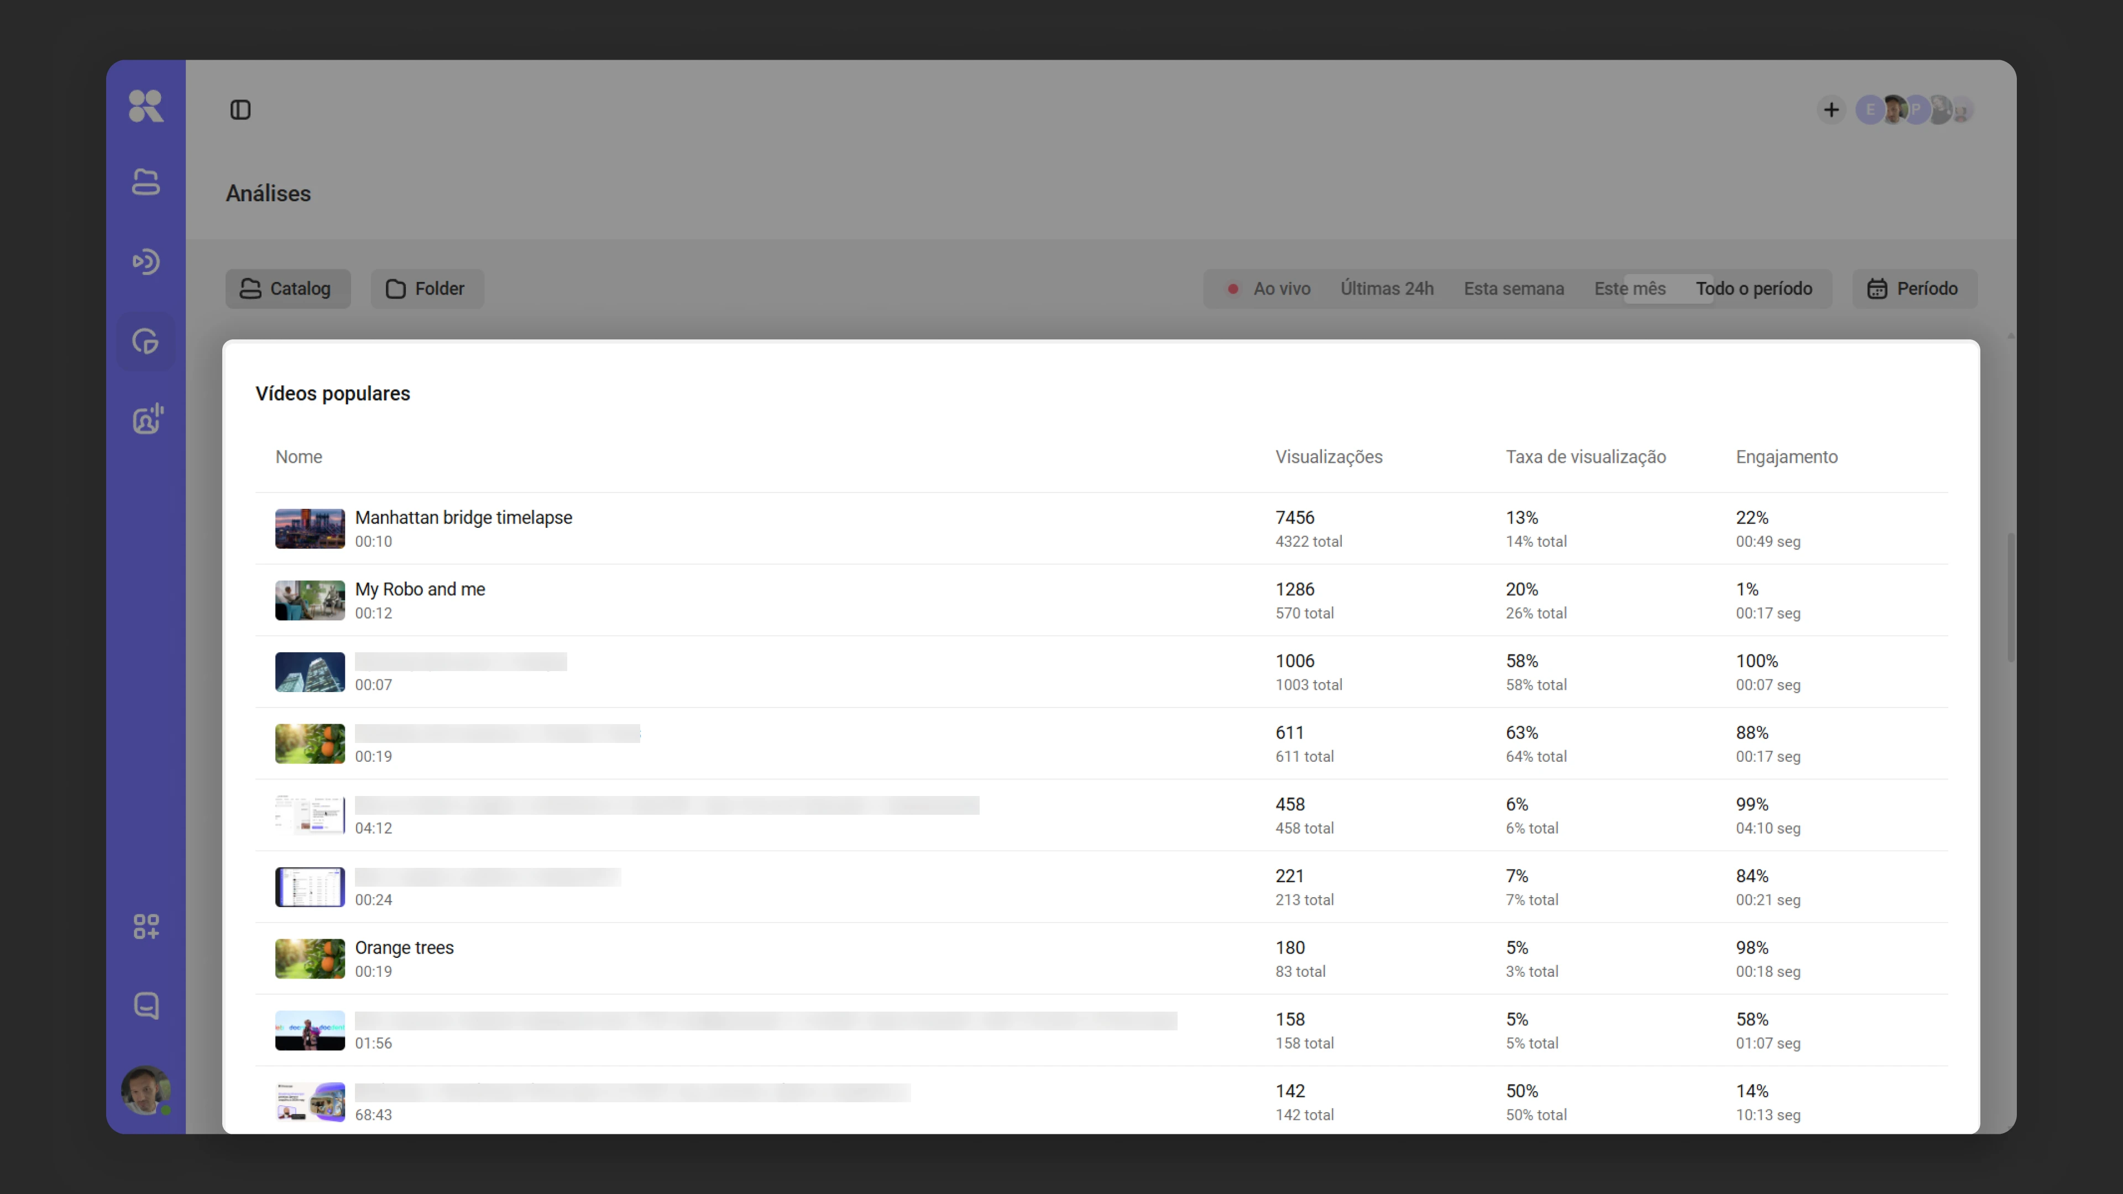Click the Análises page title
The width and height of the screenshot is (2123, 1194).
[268, 193]
